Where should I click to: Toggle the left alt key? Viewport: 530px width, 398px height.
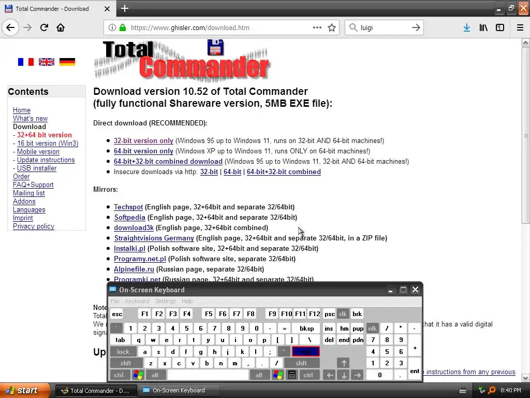pyautogui.click(x=155, y=375)
